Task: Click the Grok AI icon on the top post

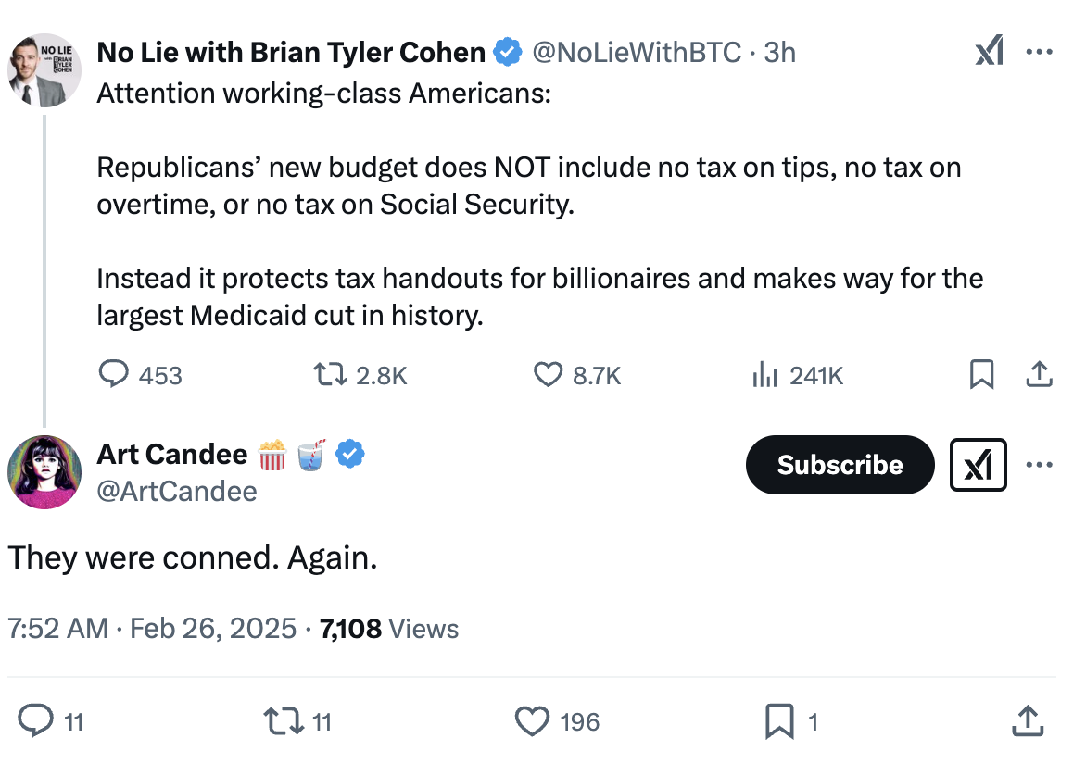Action: [989, 52]
